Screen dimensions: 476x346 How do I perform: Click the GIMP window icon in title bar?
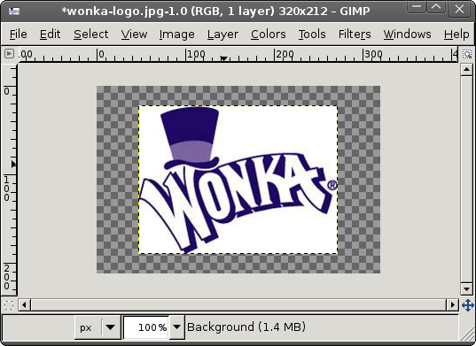coord(14,12)
